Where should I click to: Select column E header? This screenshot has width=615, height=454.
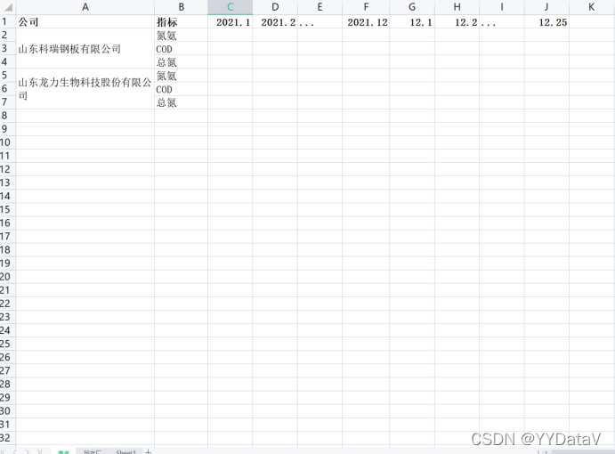point(320,7)
